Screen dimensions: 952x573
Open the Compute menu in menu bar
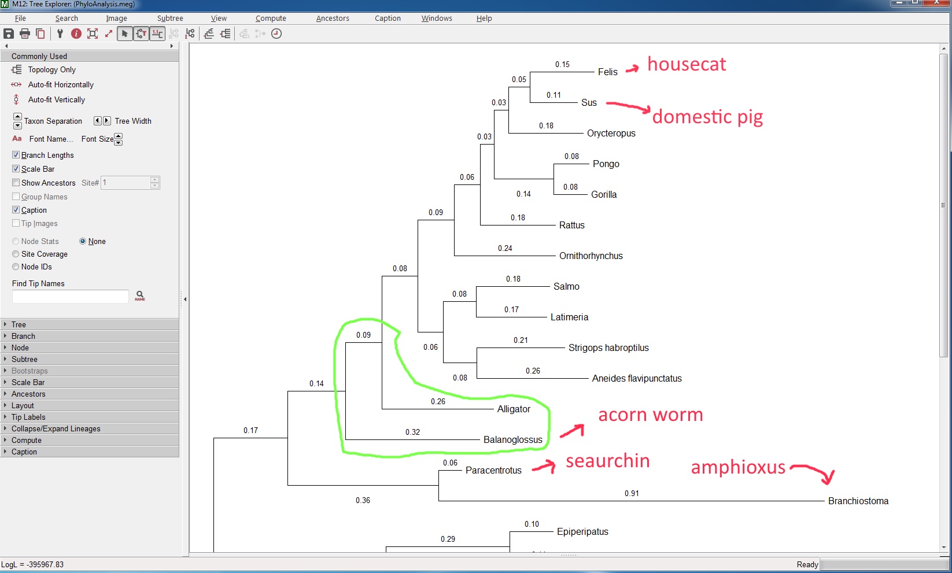(x=271, y=19)
